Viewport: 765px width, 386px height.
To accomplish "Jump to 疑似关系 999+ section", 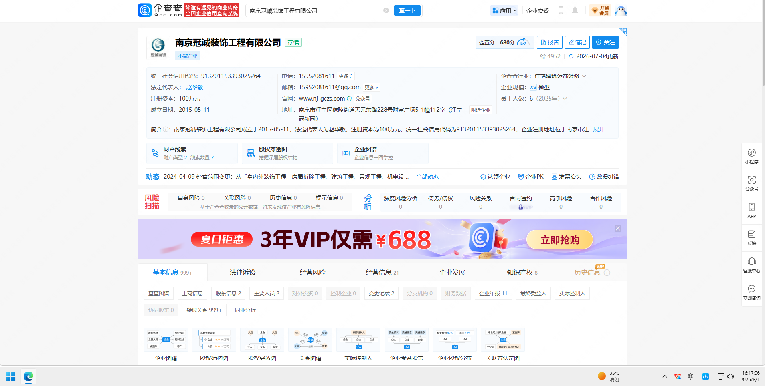I will (x=204, y=310).
